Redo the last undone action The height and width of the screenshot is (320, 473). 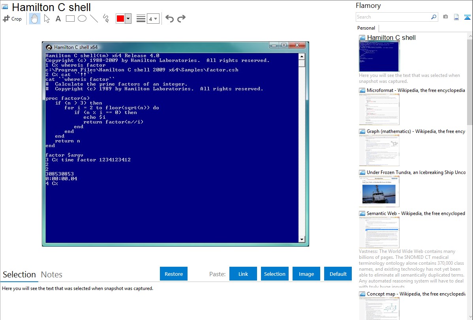[x=181, y=19]
